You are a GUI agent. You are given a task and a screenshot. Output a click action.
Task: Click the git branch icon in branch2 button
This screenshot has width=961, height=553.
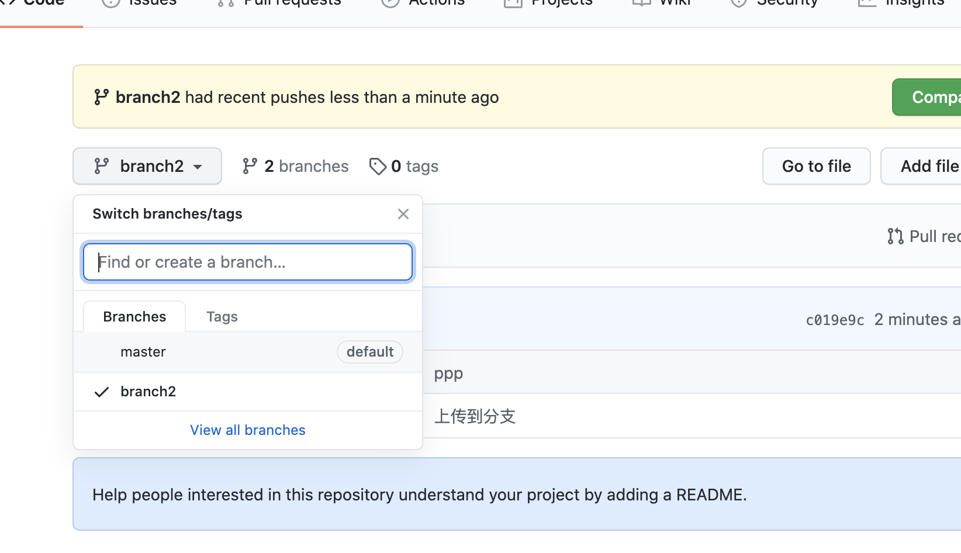click(x=102, y=166)
